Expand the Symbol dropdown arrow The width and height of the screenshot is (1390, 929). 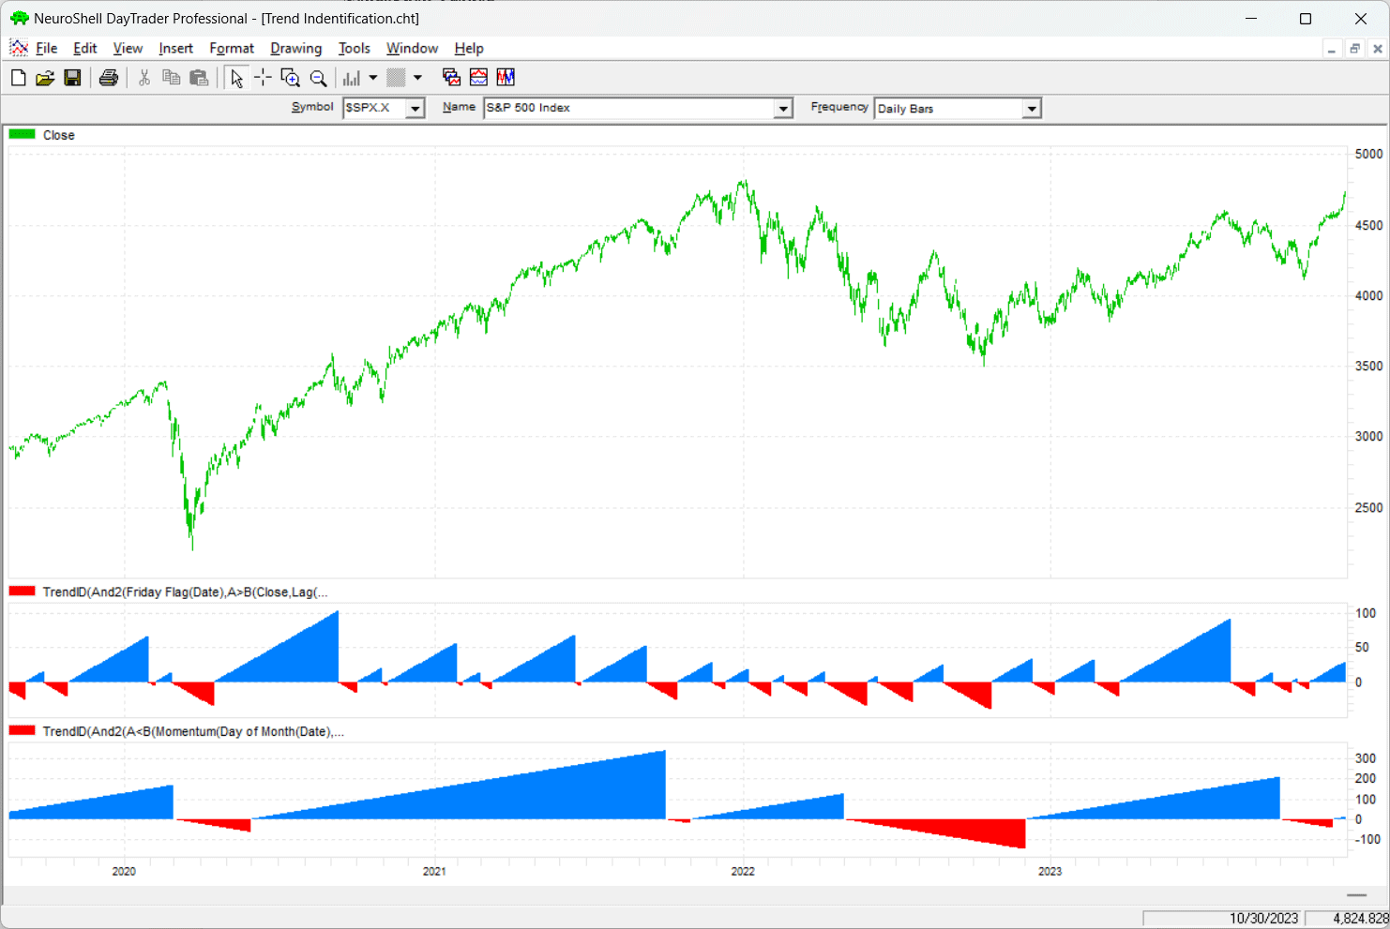(415, 109)
